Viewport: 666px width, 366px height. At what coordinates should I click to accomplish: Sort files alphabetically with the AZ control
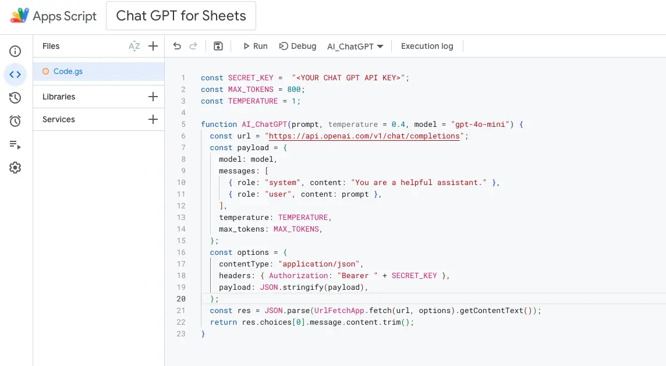coord(134,46)
